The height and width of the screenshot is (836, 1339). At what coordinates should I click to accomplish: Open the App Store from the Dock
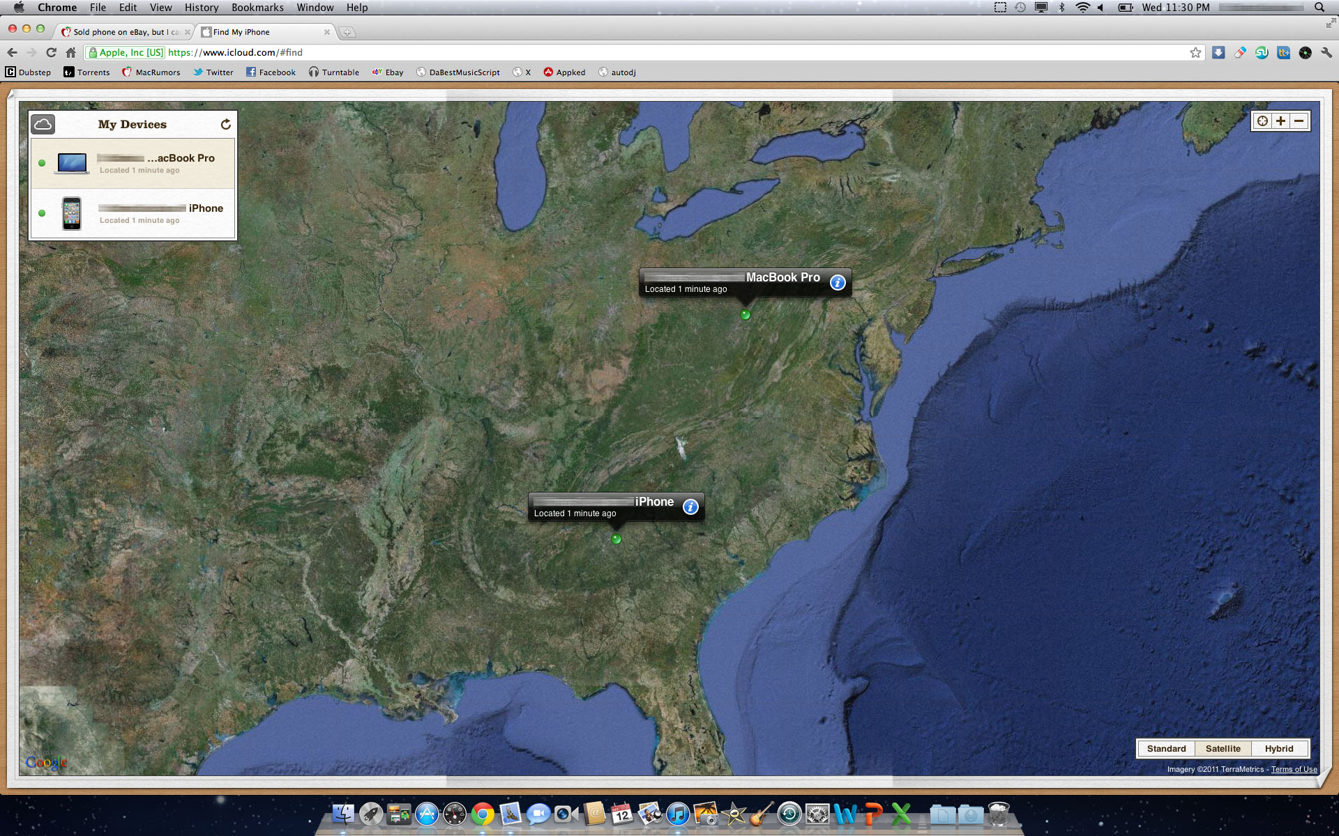pos(427,813)
